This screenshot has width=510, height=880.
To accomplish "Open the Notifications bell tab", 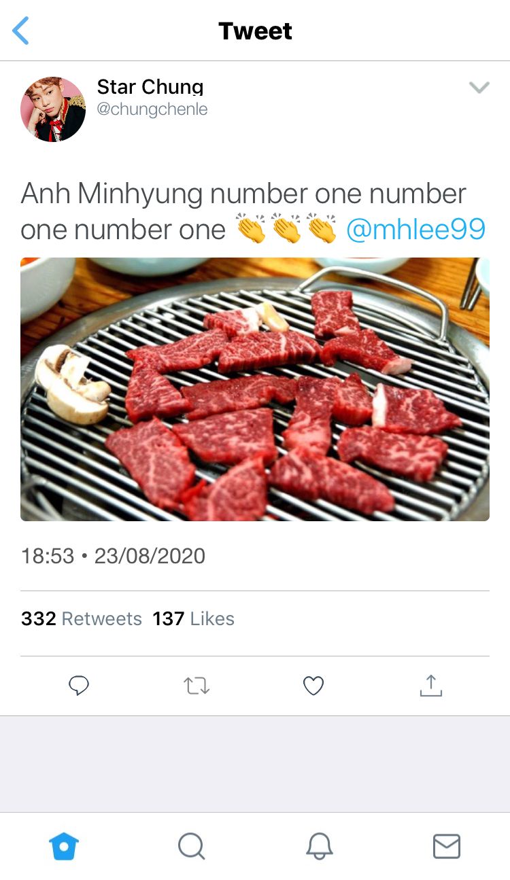I will click(319, 847).
